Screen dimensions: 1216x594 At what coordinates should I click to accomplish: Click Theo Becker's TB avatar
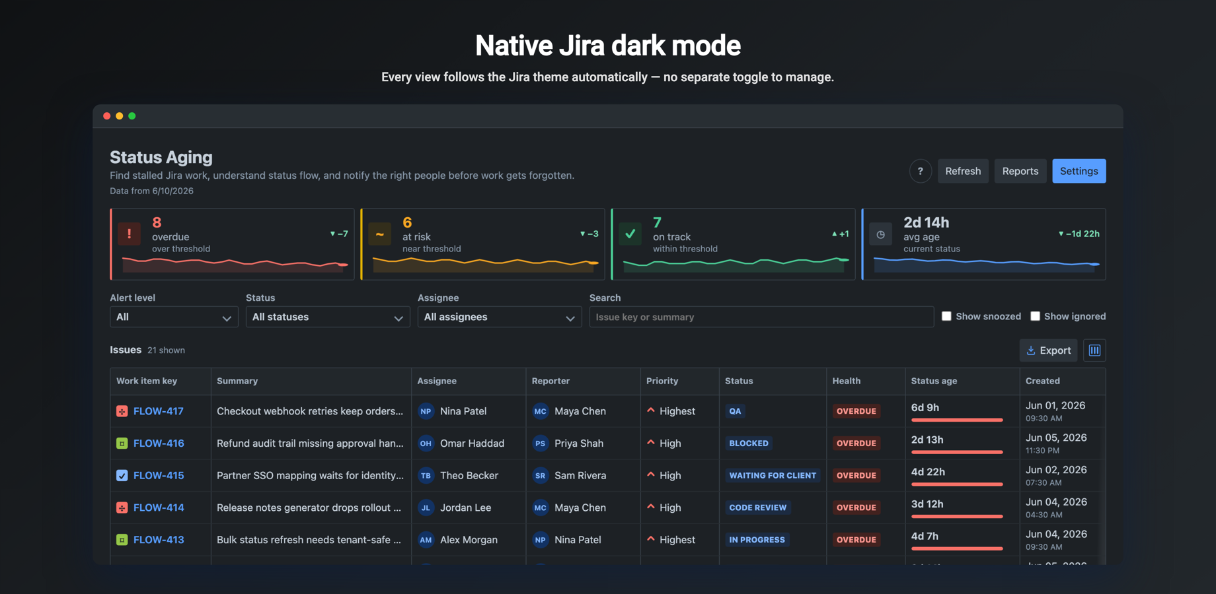(426, 475)
